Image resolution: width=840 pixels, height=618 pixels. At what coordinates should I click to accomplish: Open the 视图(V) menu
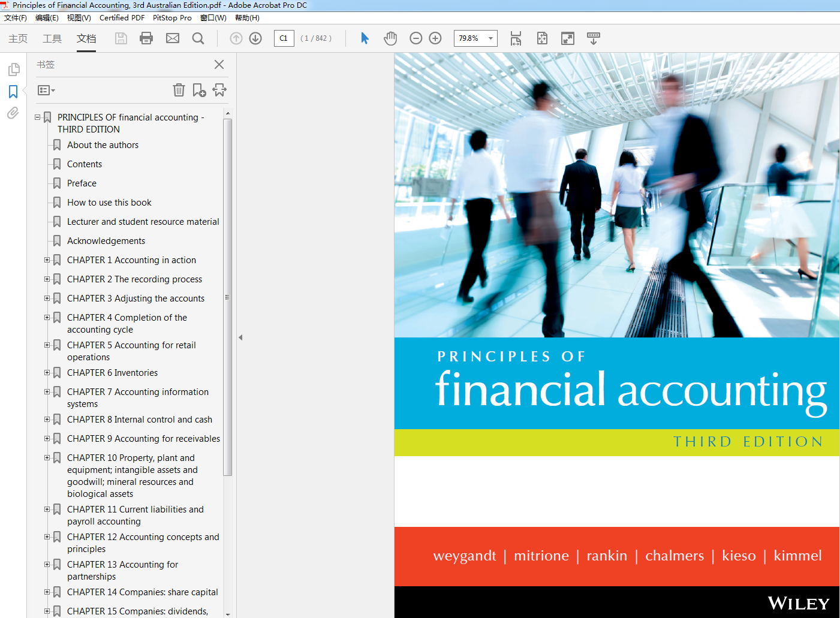tap(79, 18)
